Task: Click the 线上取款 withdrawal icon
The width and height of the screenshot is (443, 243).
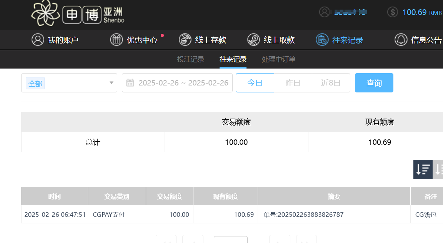Action: pyautogui.click(x=253, y=40)
